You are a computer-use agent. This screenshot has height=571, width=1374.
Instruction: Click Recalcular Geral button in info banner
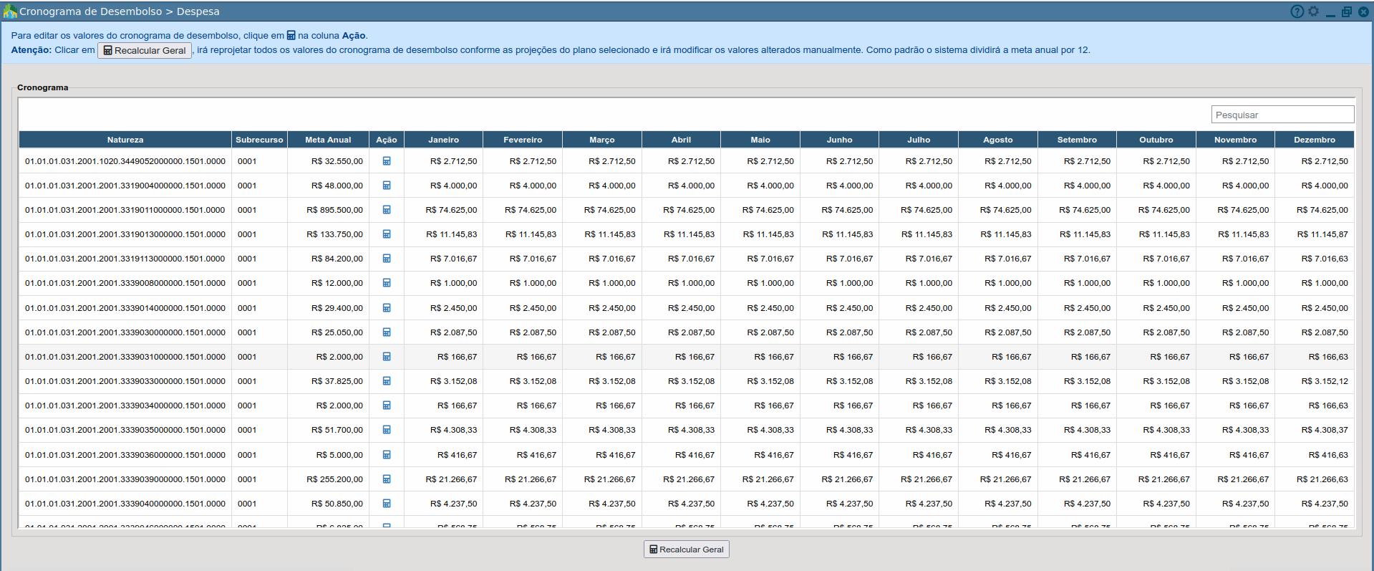point(145,50)
